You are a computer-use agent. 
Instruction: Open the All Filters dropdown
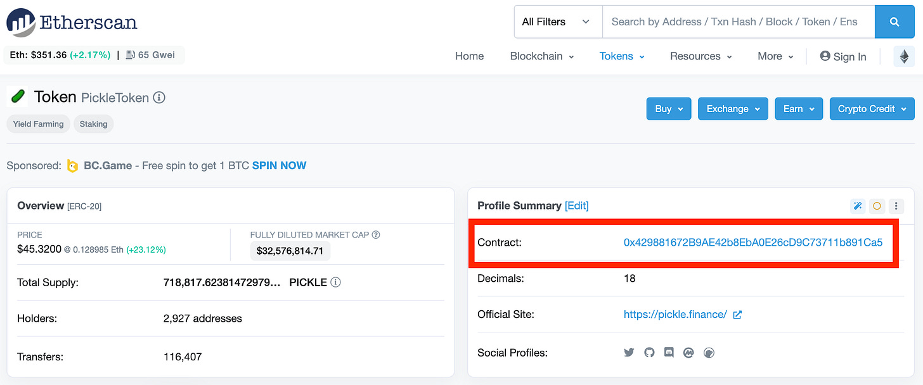click(558, 22)
